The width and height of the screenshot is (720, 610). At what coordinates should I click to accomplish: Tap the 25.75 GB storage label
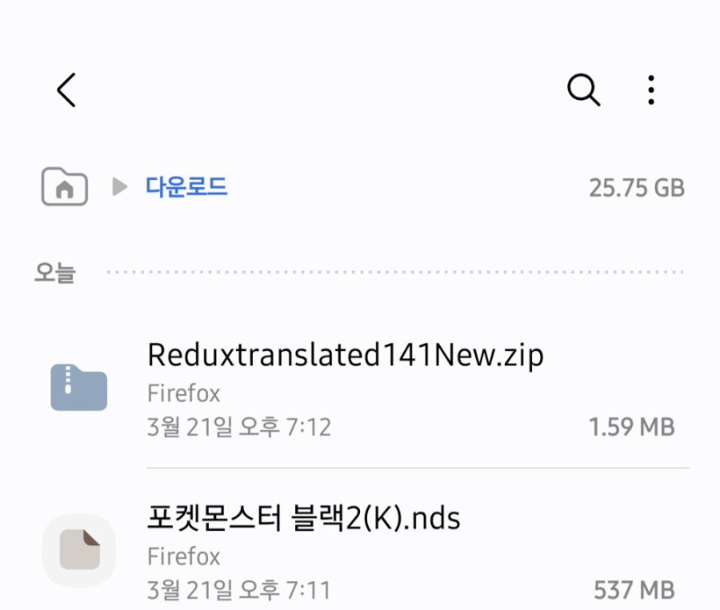click(x=635, y=187)
